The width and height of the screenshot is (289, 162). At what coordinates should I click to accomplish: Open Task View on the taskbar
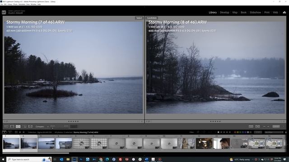click(x=55, y=159)
